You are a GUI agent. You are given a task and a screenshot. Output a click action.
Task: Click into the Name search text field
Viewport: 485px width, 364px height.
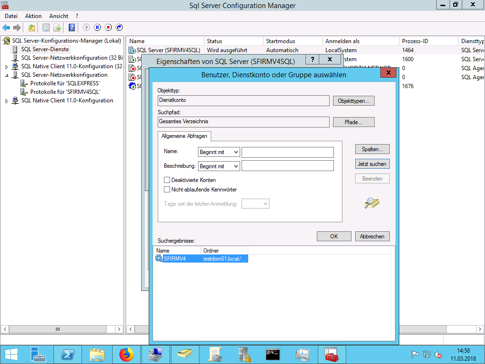pos(287,152)
